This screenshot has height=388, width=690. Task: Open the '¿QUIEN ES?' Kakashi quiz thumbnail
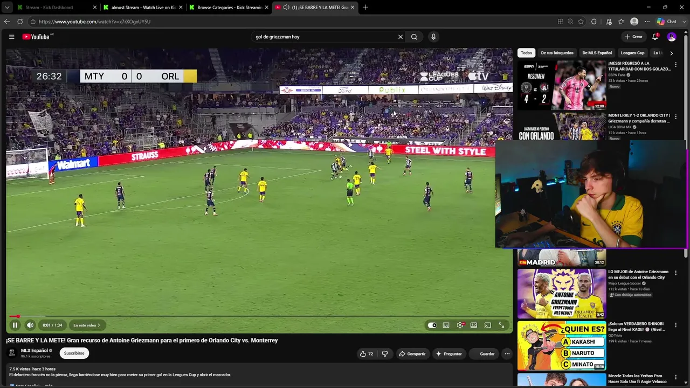coord(562,346)
